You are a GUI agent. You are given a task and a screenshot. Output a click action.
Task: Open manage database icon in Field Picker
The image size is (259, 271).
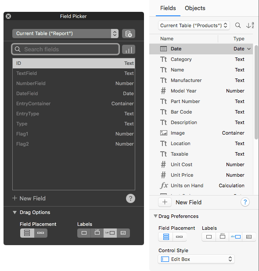[x=128, y=33]
